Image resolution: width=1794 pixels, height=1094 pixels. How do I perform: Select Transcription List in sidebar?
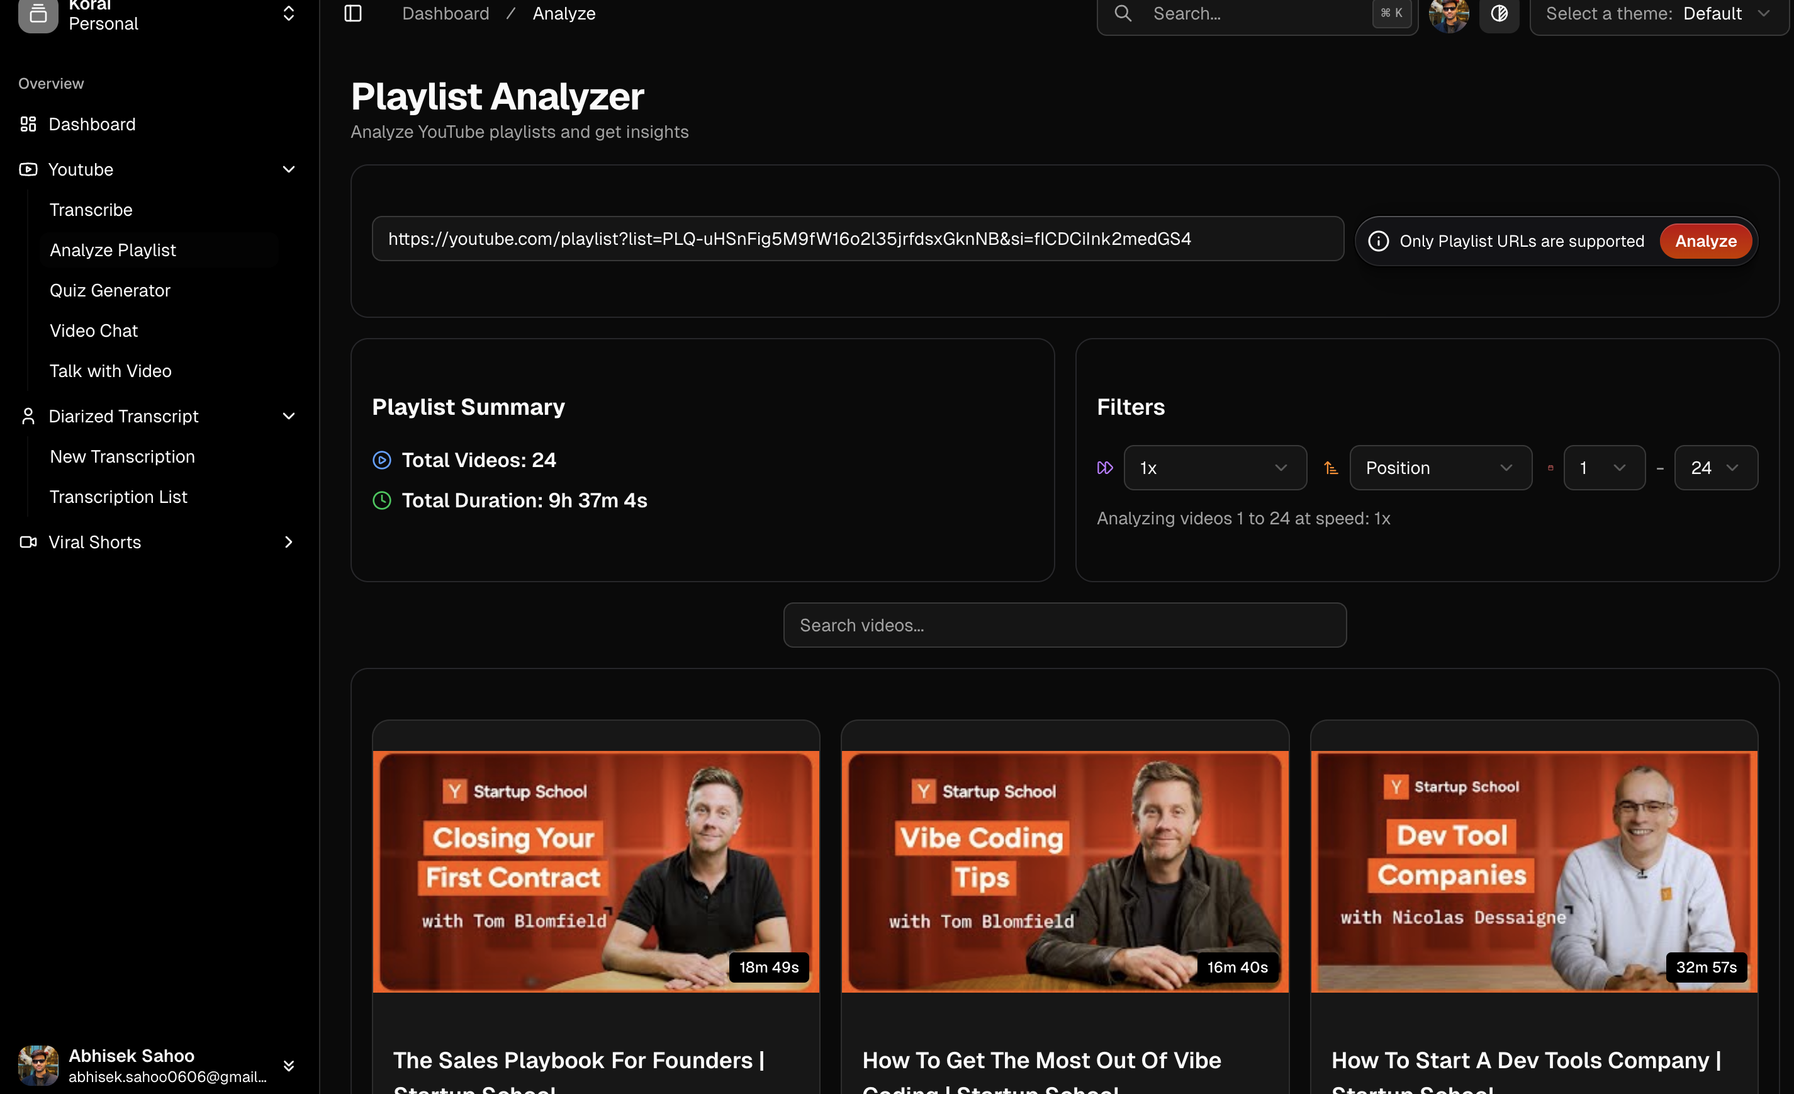[x=119, y=497]
